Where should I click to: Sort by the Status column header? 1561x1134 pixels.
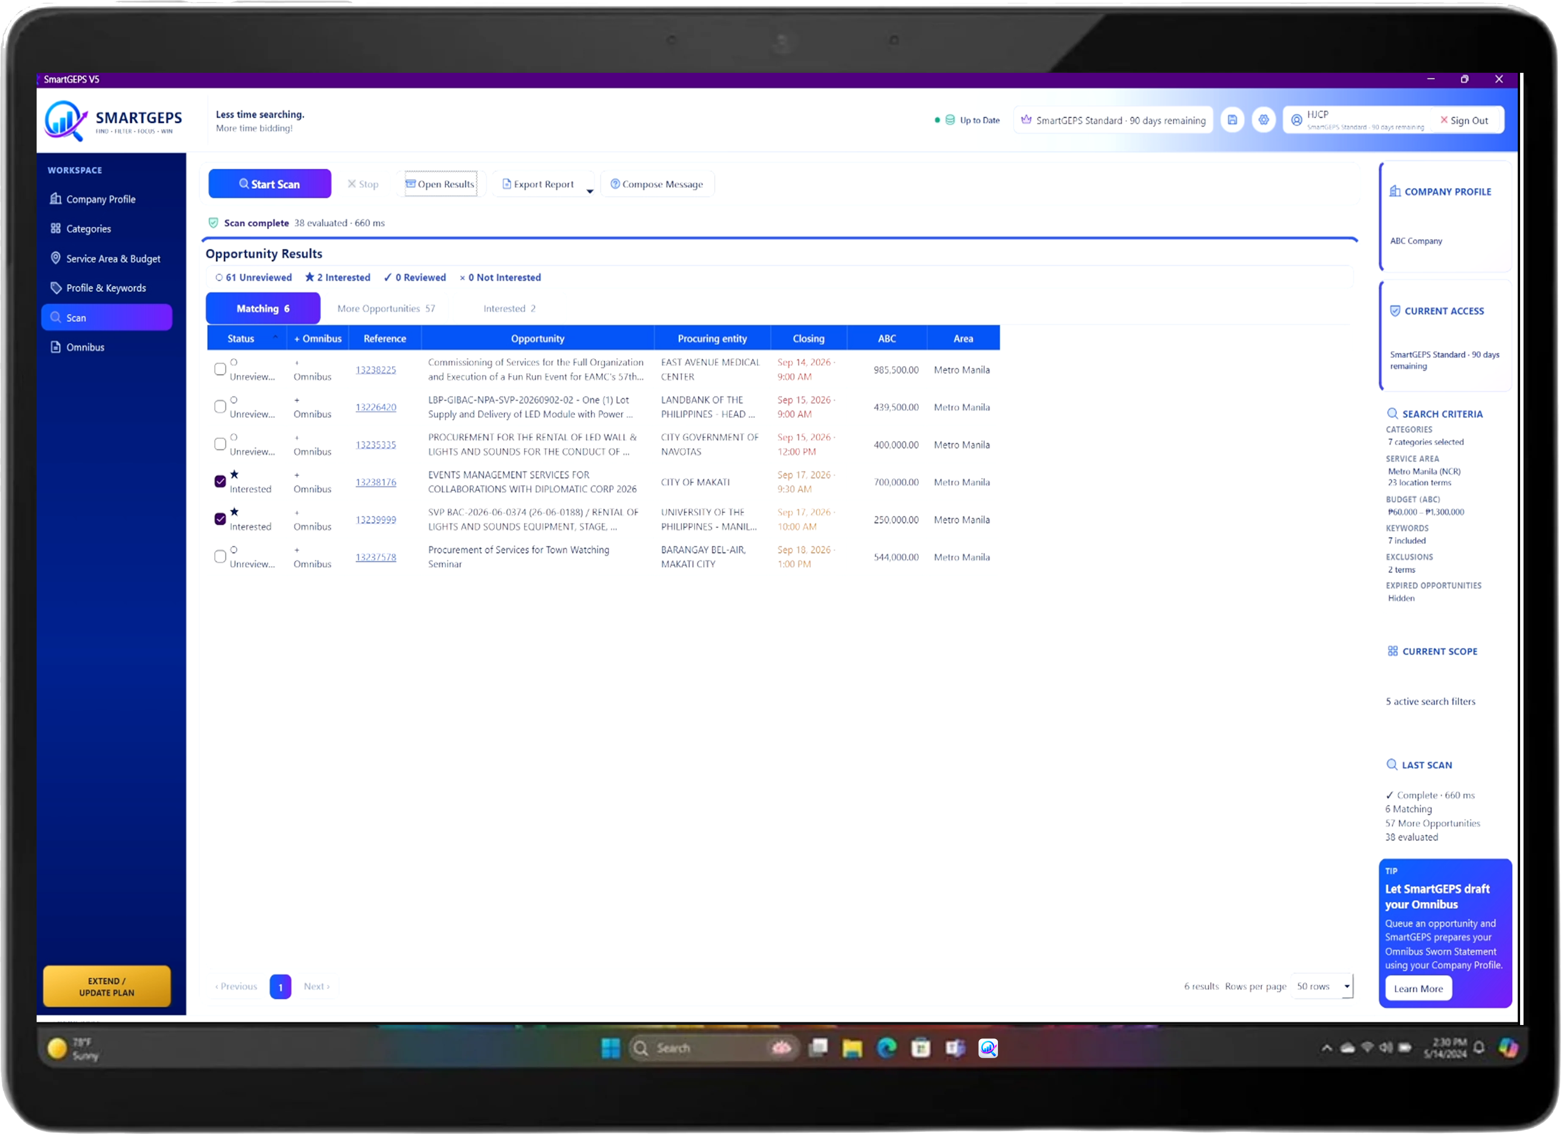point(241,338)
